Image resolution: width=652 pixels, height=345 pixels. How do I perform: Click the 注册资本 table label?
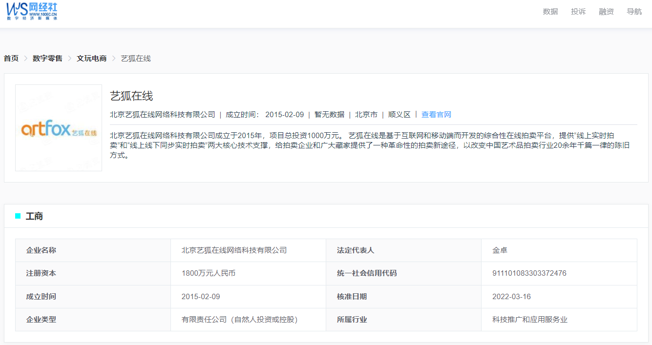pos(41,273)
